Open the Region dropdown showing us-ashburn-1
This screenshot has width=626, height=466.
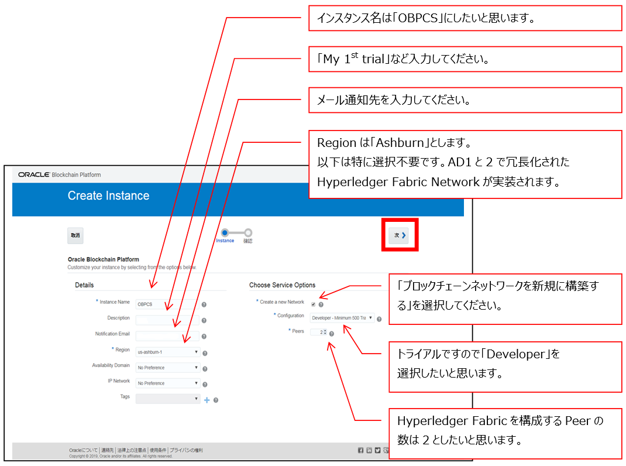tap(168, 352)
